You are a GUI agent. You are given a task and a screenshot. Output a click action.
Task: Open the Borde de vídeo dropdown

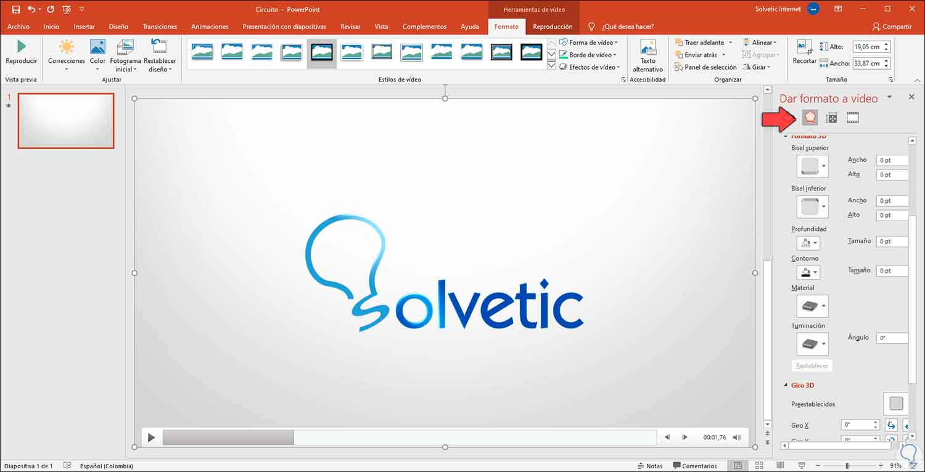[x=588, y=55]
